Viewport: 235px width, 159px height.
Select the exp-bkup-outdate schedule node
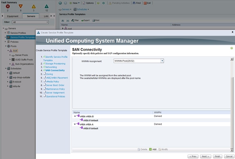tap(21, 78)
